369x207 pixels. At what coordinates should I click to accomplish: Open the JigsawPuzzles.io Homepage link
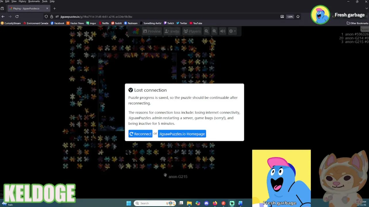[182, 134]
